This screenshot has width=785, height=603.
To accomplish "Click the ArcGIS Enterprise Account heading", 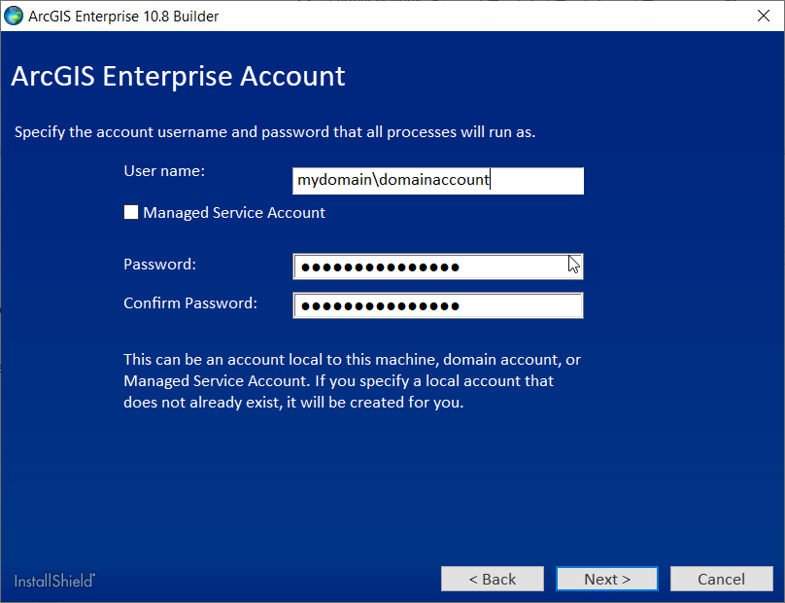I will tap(178, 76).
